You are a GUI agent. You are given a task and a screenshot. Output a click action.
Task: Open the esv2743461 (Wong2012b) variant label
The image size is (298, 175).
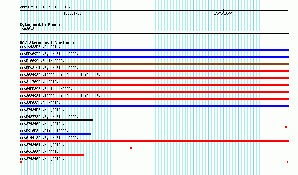[x=42, y=145]
